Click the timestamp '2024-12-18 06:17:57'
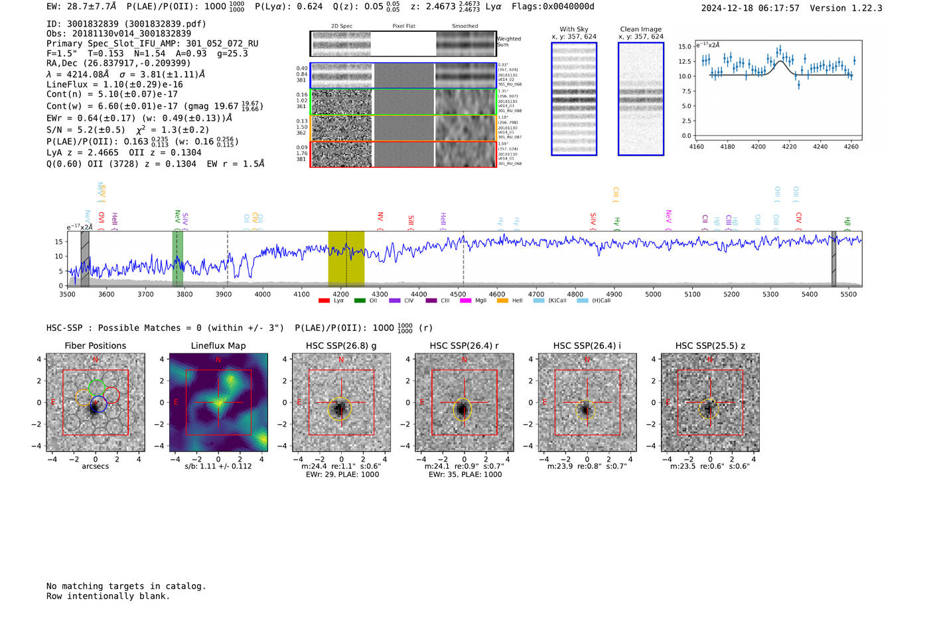The image size is (929, 632). coord(750,8)
